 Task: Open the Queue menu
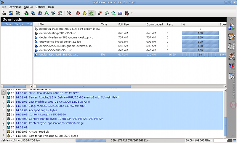pos(28,7)
